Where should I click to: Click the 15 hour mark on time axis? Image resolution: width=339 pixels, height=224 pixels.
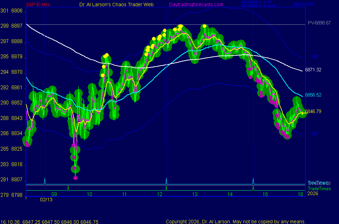point(265,194)
